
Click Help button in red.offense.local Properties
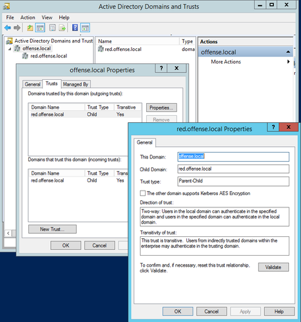pyautogui.click(x=279, y=312)
